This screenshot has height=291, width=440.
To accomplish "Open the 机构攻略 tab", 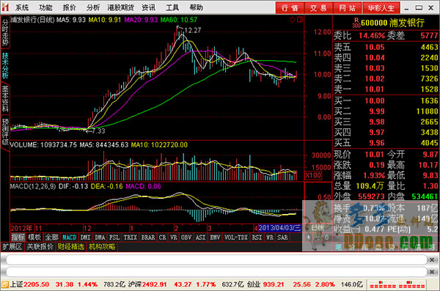I will [102, 247].
